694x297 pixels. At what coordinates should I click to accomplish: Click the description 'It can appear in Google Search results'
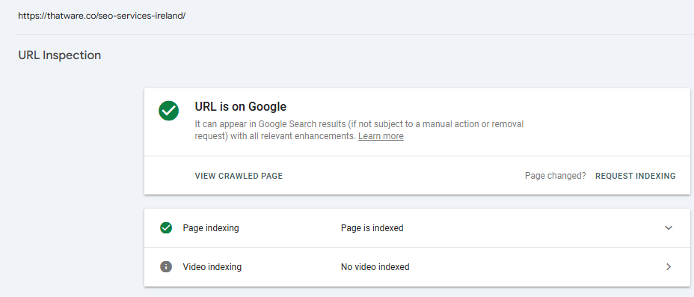(359, 130)
